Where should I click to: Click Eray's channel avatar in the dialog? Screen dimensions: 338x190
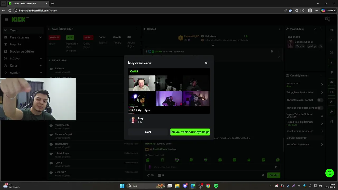tap(133, 120)
